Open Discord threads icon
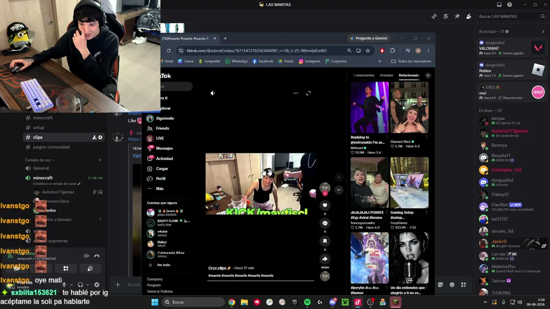 [x=434, y=16]
